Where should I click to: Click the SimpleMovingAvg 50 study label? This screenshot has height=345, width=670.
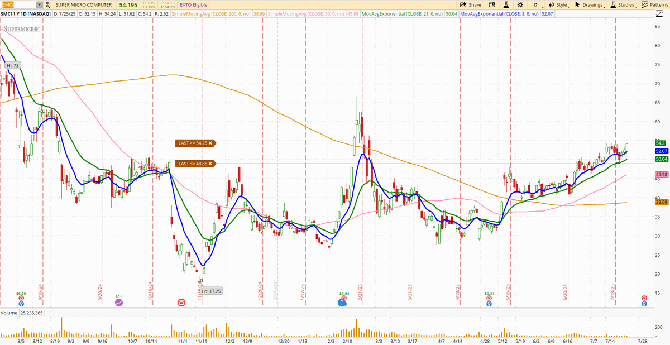pos(305,13)
